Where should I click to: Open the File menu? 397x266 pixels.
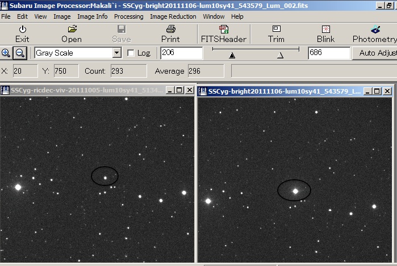(6, 16)
